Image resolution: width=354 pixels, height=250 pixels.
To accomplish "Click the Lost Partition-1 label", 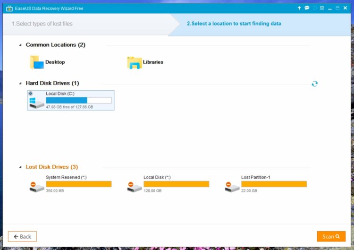I will [255, 177].
